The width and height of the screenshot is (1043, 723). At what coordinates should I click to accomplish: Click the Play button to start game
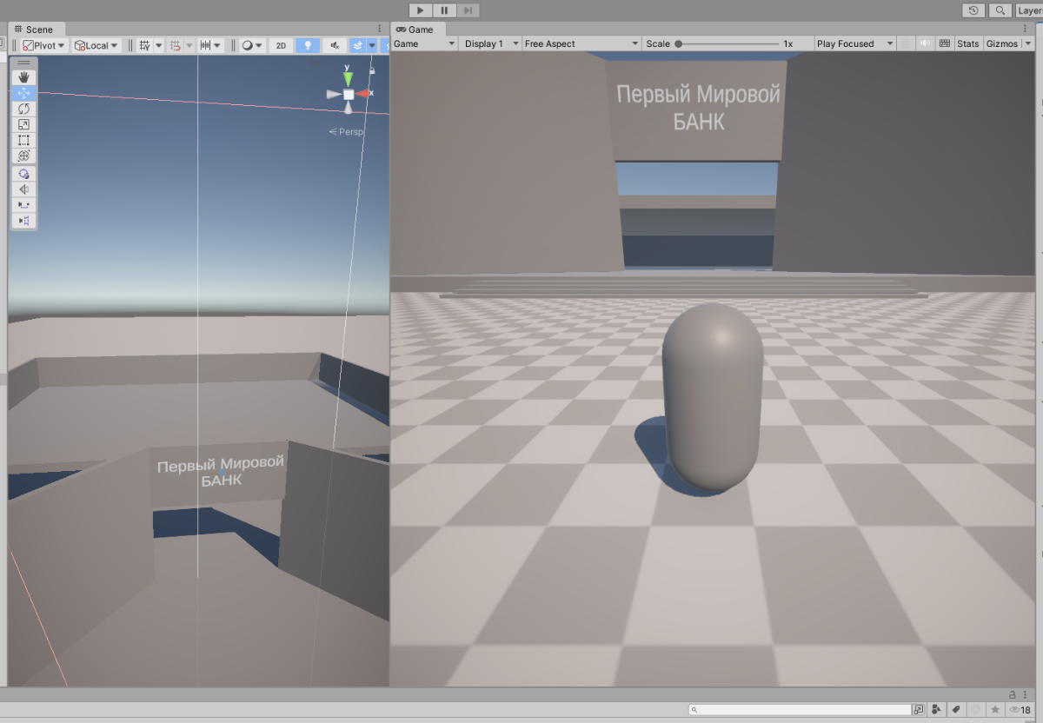(x=420, y=10)
